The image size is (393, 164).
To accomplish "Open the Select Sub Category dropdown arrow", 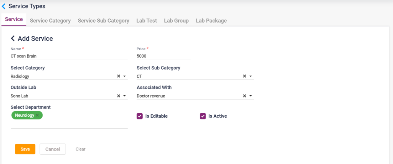I will pyautogui.click(x=251, y=76).
